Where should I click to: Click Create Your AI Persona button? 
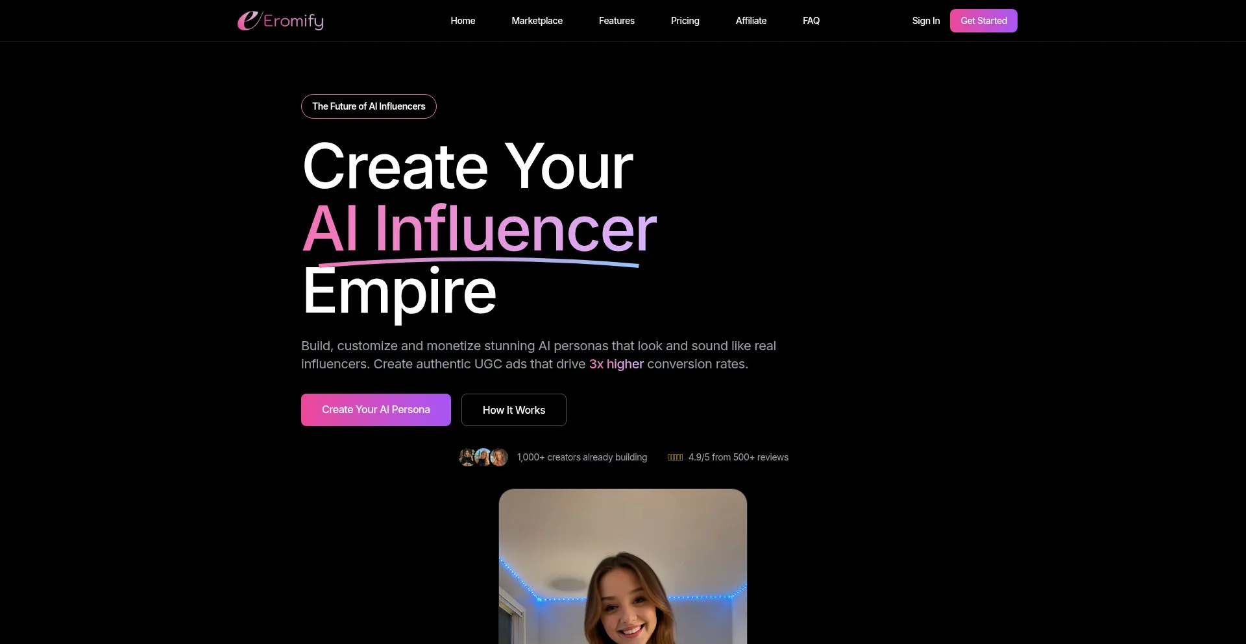(376, 410)
